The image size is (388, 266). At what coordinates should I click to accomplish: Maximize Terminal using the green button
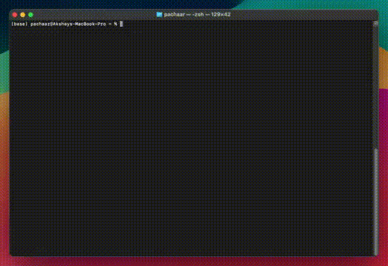click(x=30, y=15)
